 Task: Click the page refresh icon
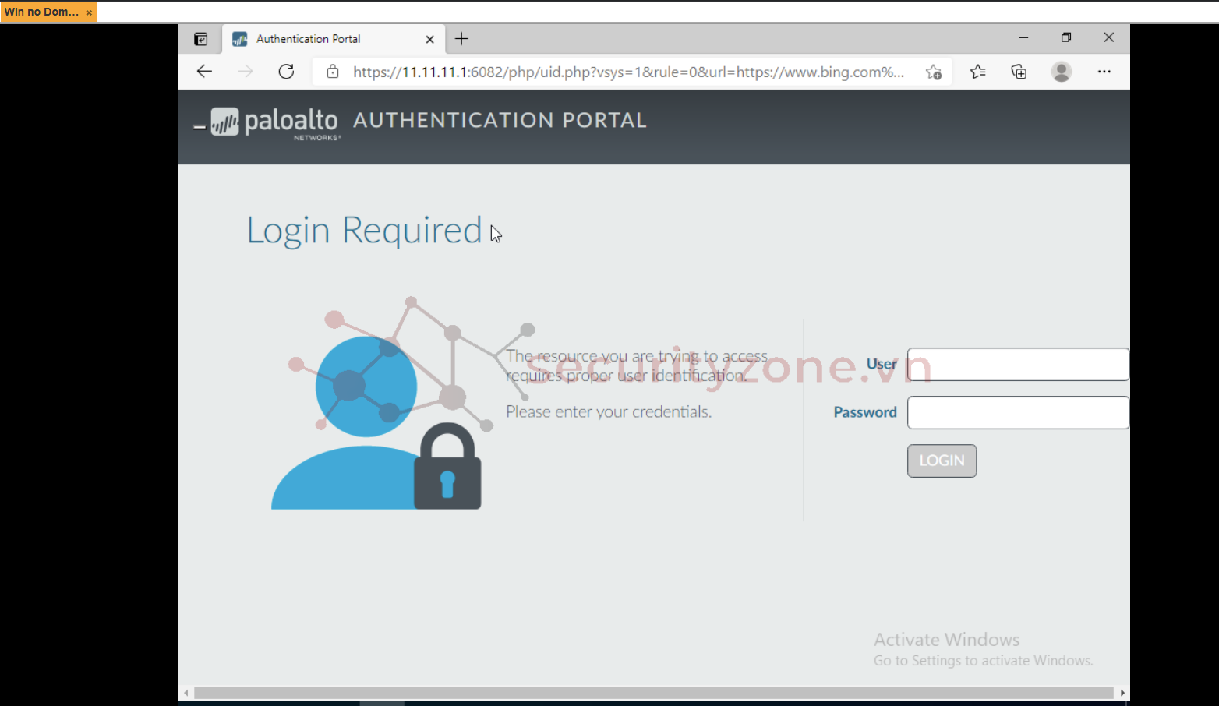[x=286, y=72]
